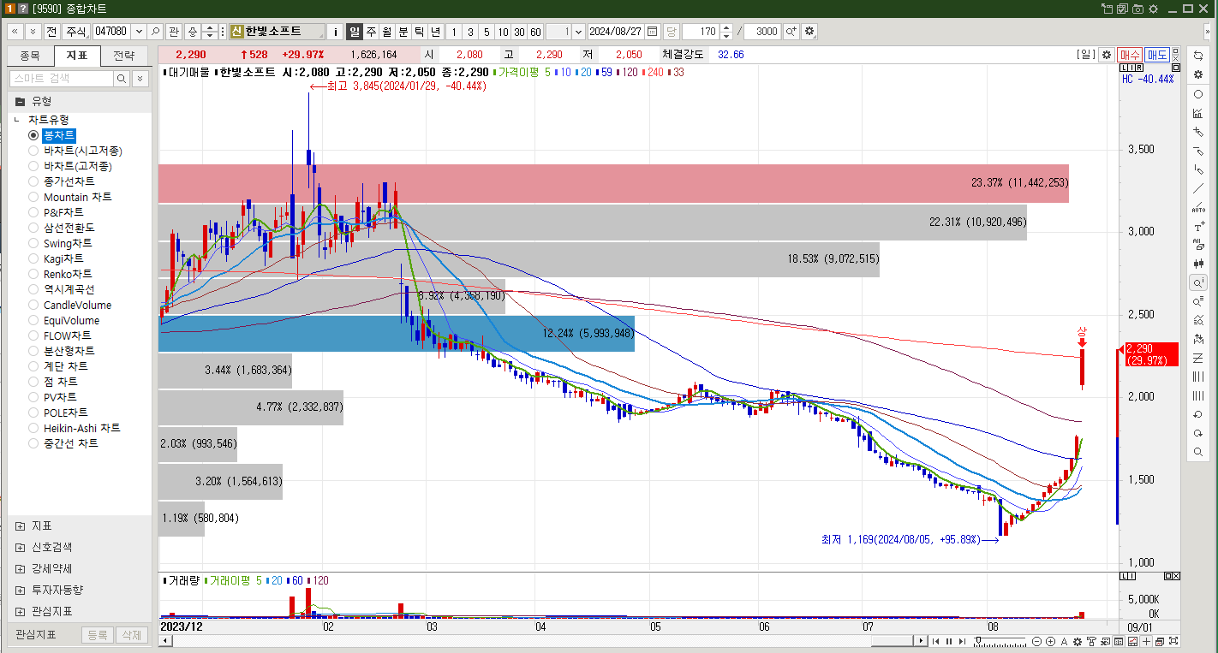Image resolution: width=1218 pixels, height=653 pixels.
Task: Expand the smart search options chevron
Action: [140, 78]
